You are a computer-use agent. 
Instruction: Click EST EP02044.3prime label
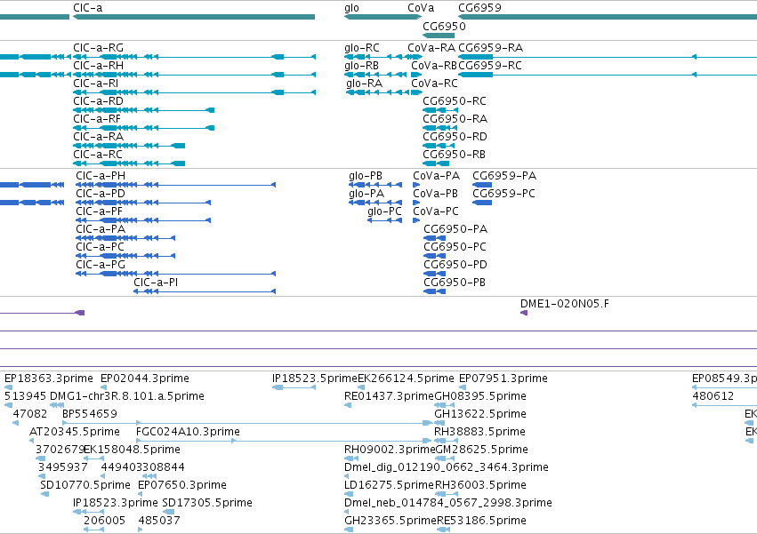tap(145, 379)
